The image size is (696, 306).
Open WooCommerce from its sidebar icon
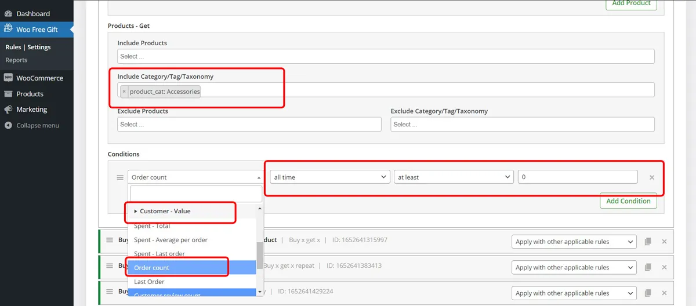pos(8,78)
